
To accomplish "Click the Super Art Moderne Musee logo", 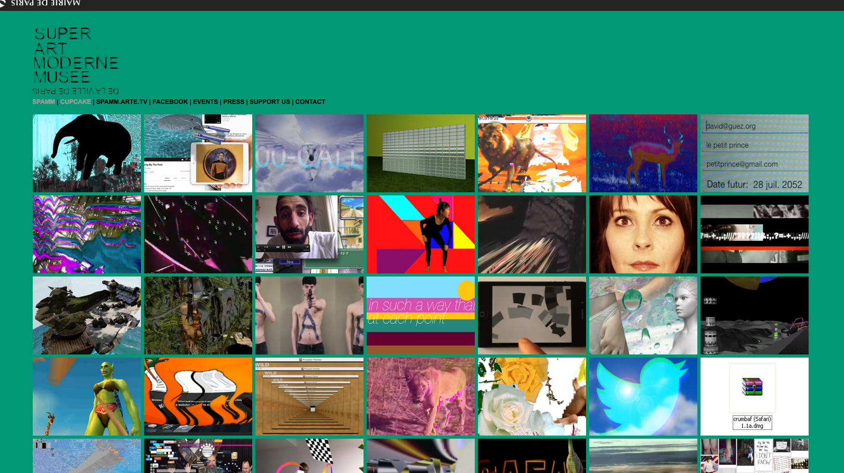I will [76, 60].
